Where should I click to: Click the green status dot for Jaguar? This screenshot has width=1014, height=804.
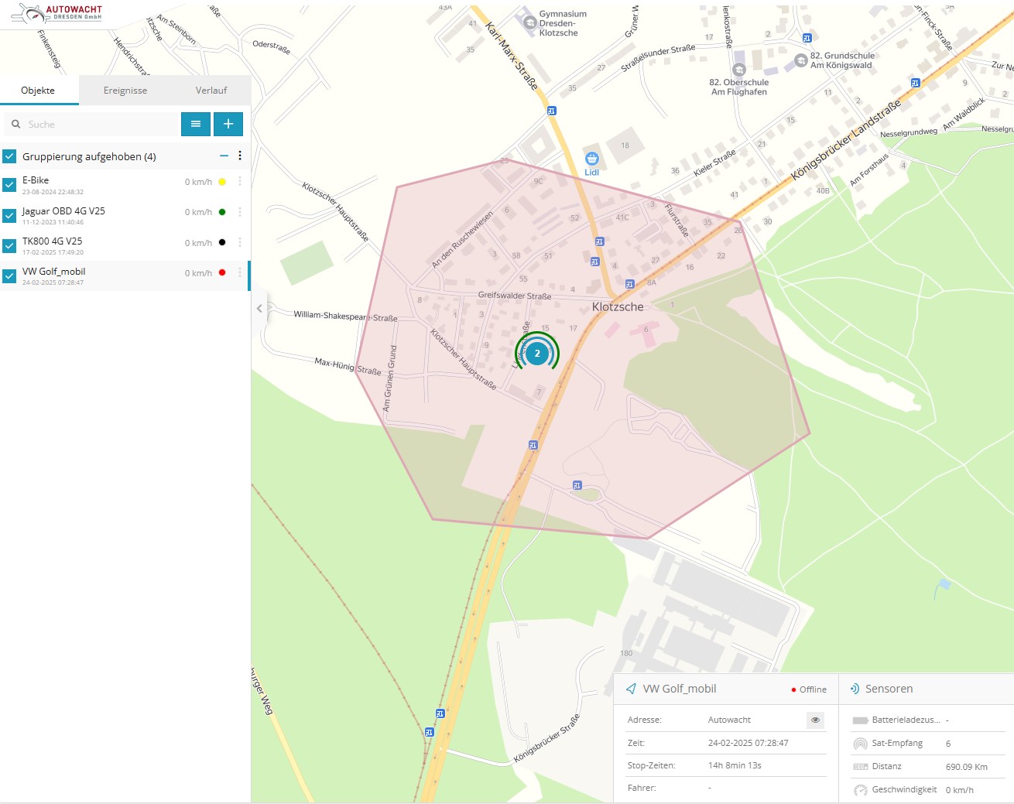coord(222,212)
